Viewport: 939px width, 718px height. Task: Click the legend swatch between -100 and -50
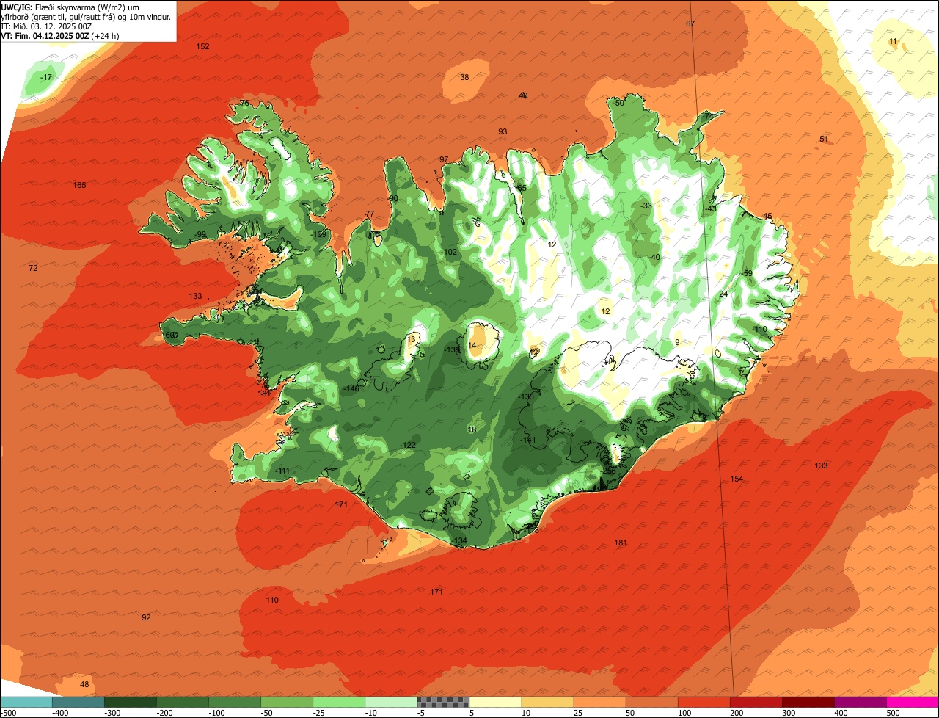click(x=235, y=702)
